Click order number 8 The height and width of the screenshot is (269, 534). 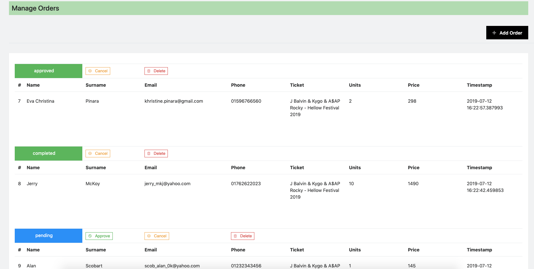tap(19, 184)
